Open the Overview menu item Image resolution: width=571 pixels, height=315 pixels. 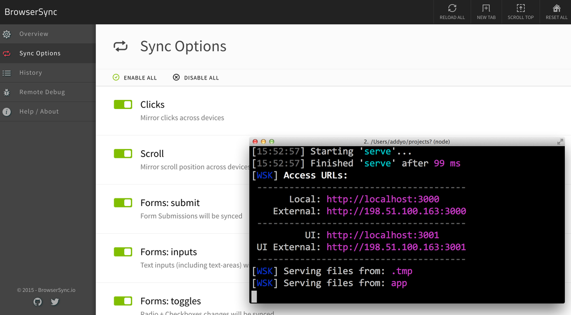[48, 34]
